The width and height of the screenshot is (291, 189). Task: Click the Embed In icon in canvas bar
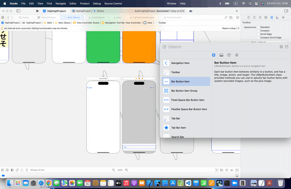click(x=237, y=170)
